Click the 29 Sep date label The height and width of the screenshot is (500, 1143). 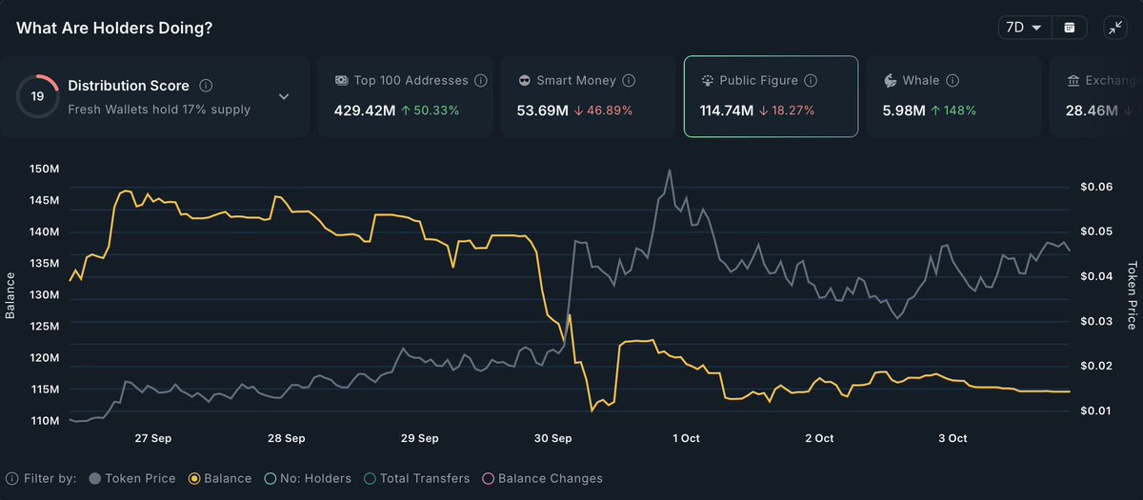click(419, 438)
